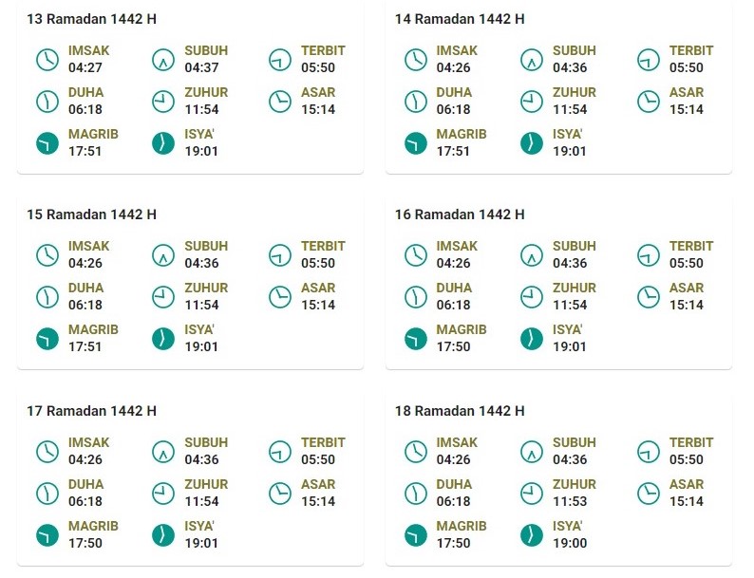Click the filled Isya' icon for 18 Ramadan
Screen dimensions: 754x578
click(532, 535)
